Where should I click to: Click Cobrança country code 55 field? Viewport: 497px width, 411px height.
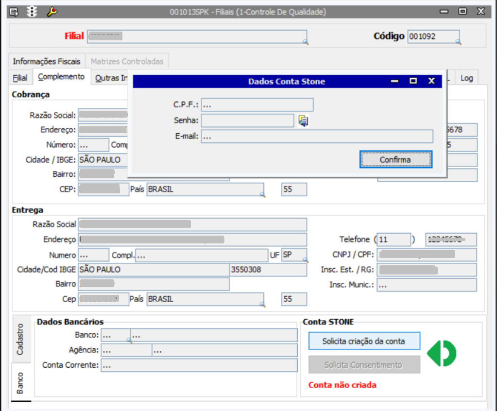[294, 189]
